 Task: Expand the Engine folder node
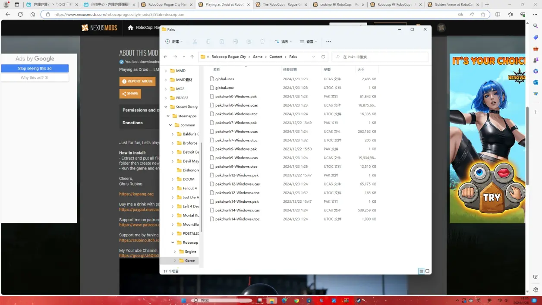175,252
